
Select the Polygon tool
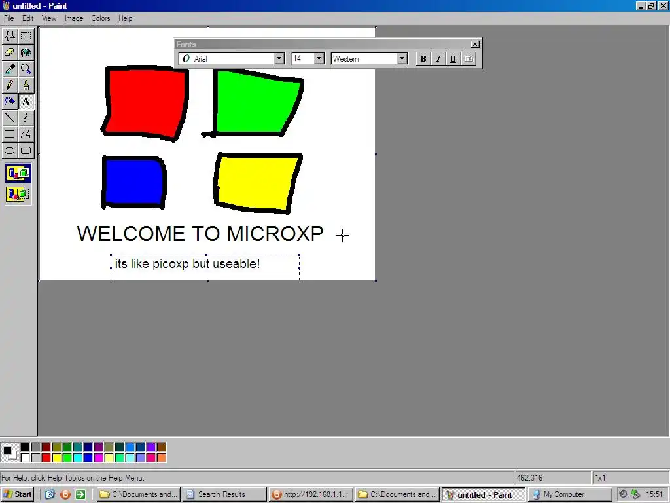(x=26, y=134)
